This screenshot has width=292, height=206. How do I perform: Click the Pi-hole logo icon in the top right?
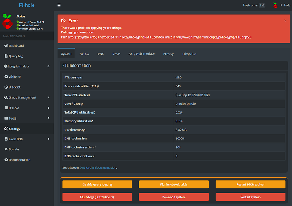(x=275, y=5)
